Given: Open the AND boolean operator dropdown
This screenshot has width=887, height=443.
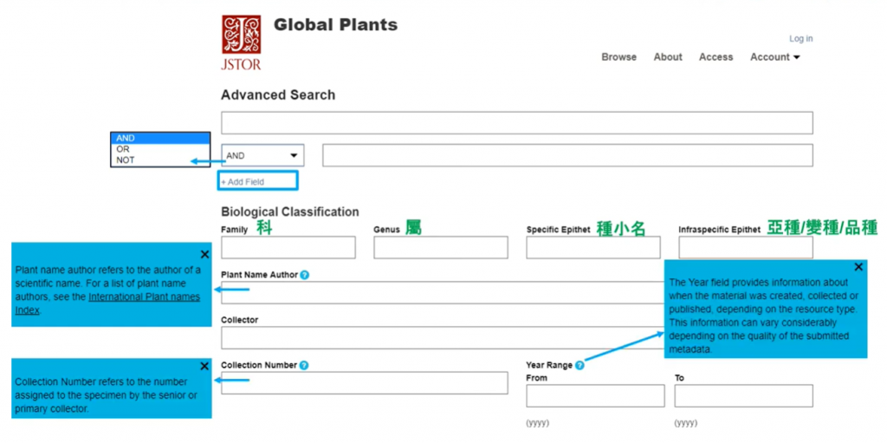Looking at the screenshot, I should [x=262, y=156].
